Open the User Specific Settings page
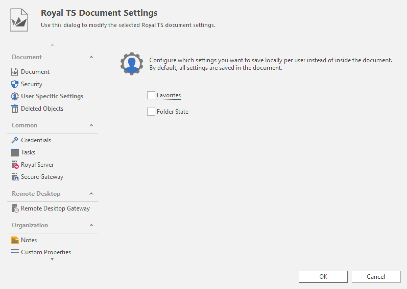407x289 pixels. (x=52, y=96)
